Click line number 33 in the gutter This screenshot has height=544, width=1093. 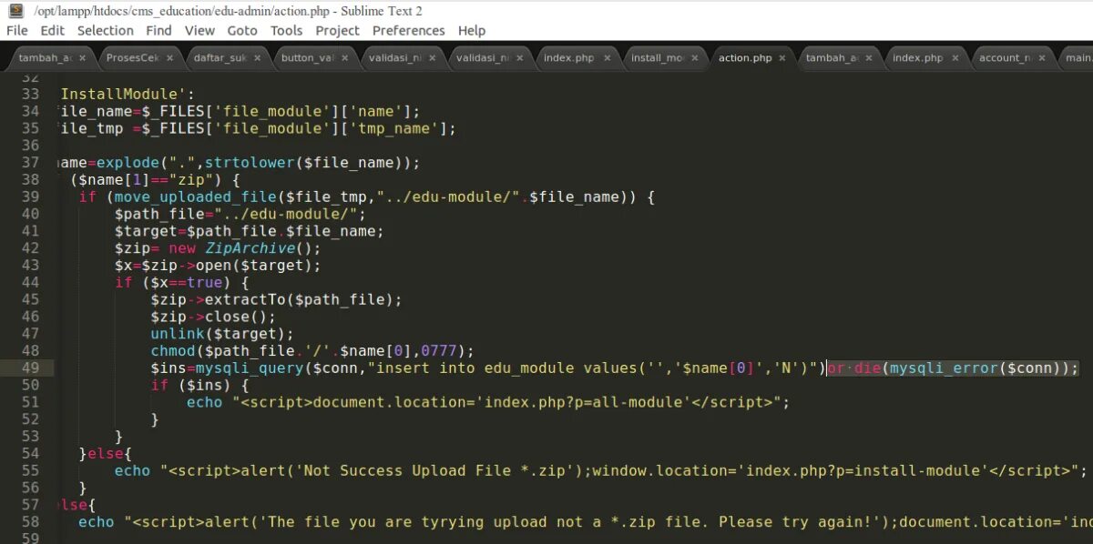tap(30, 94)
